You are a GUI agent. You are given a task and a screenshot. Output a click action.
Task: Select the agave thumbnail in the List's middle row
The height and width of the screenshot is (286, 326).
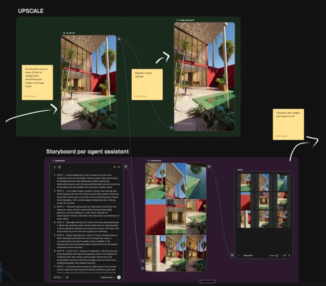click(x=282, y=201)
